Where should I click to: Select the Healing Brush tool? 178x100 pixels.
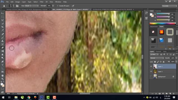(3, 34)
